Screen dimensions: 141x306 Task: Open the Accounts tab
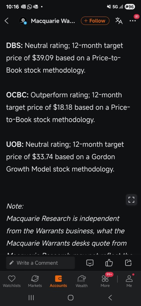(x=58, y=281)
